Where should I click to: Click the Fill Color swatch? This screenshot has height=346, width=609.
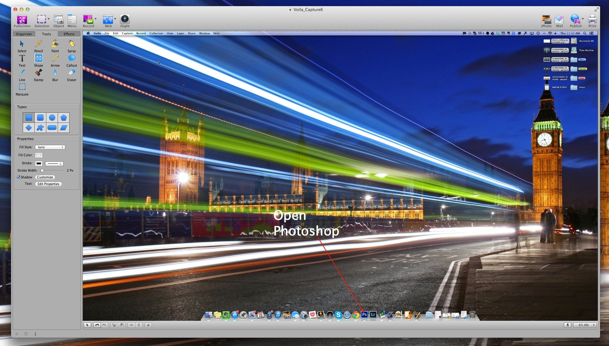[x=39, y=155]
